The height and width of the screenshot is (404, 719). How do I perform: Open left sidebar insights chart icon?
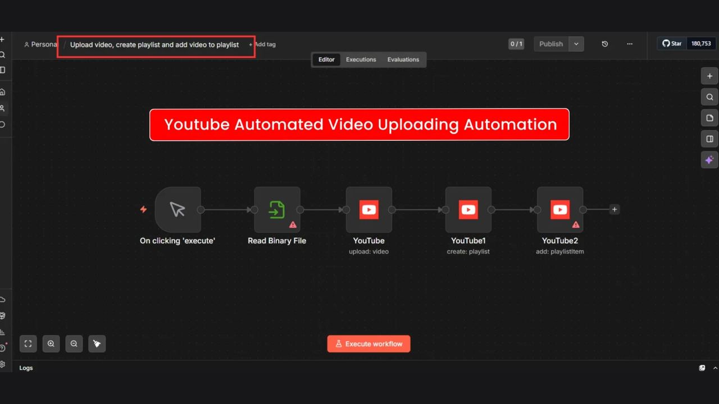click(x=2, y=332)
